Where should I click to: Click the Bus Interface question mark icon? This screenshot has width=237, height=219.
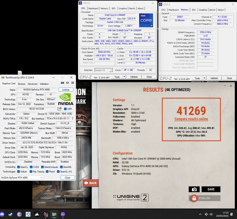(x=73, y=119)
